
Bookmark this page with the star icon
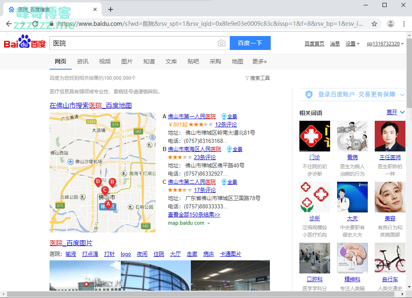click(x=374, y=24)
